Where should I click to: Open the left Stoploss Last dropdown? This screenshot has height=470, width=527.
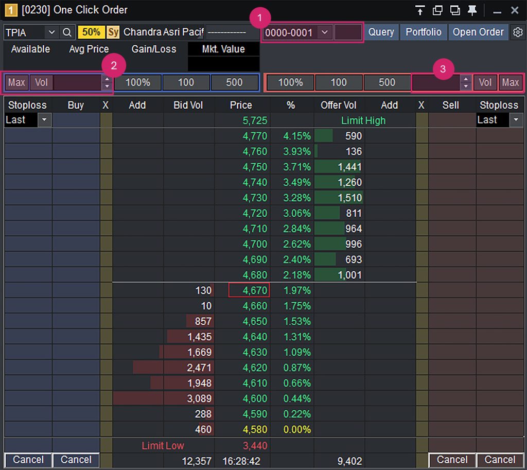(x=44, y=120)
